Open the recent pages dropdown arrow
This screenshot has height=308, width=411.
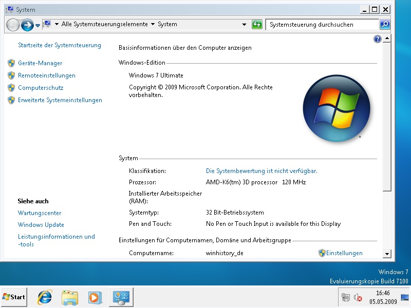38,25
